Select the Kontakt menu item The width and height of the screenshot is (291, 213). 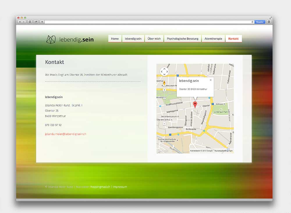[233, 39]
